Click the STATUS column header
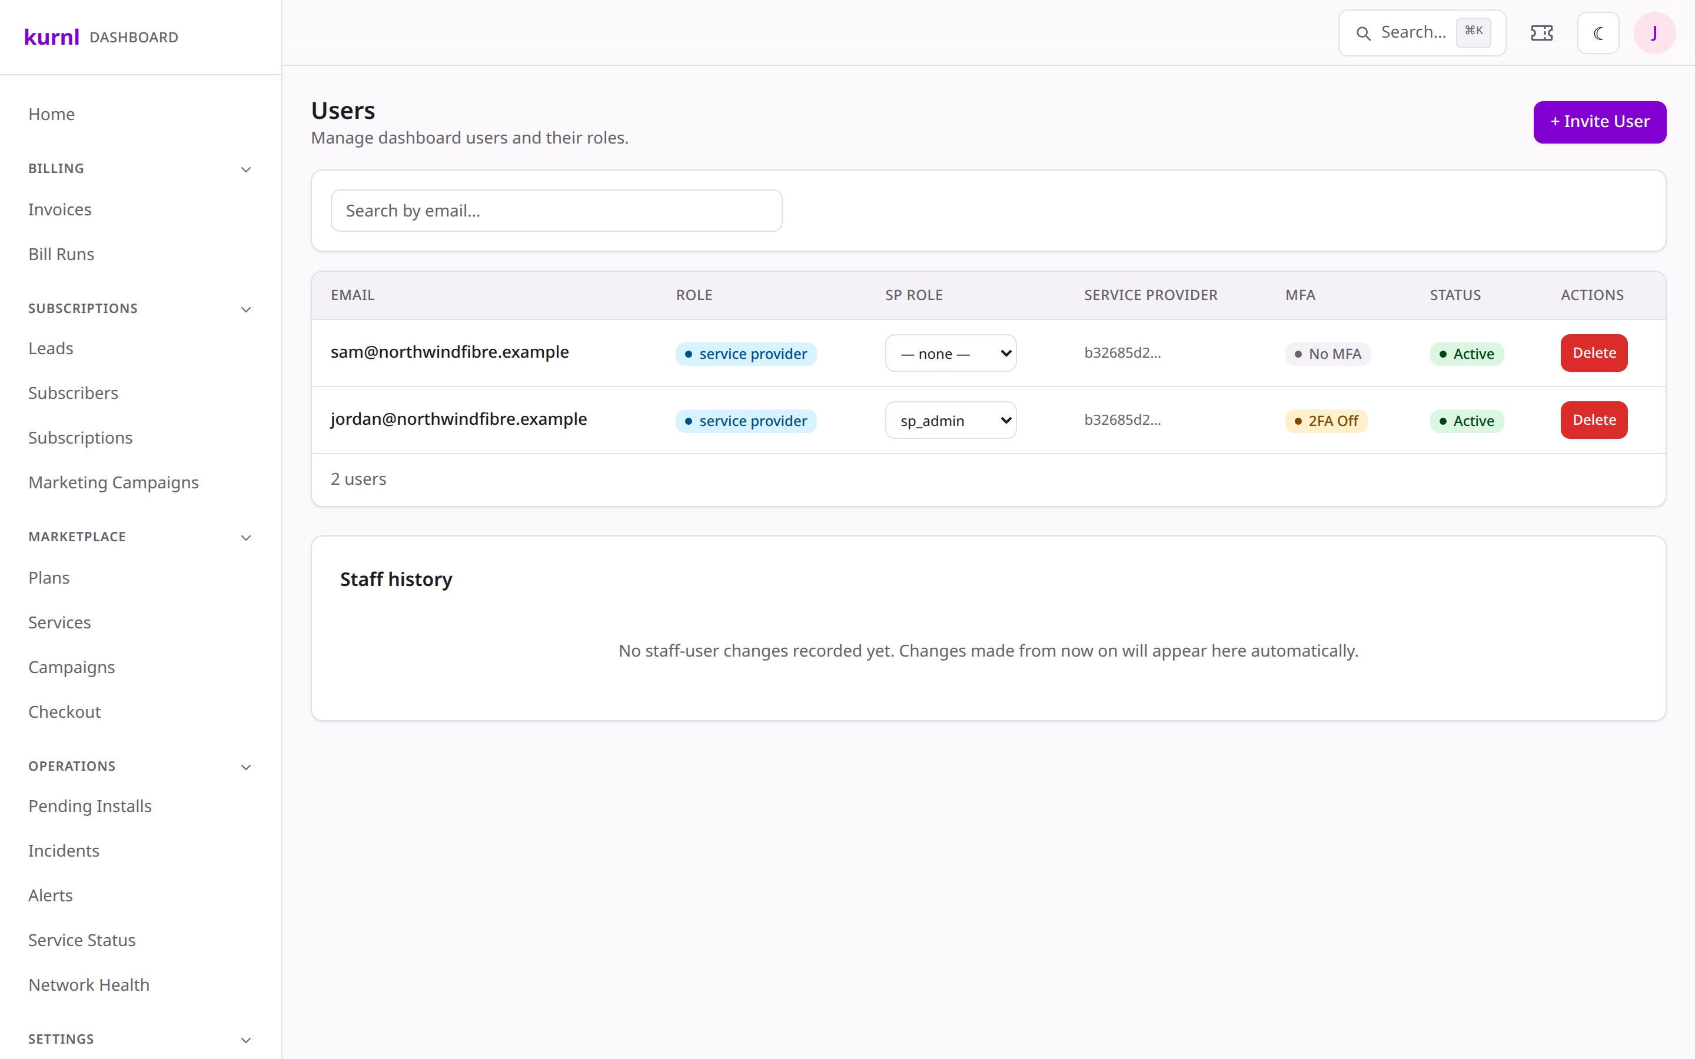The image size is (1695, 1059). pyautogui.click(x=1455, y=295)
